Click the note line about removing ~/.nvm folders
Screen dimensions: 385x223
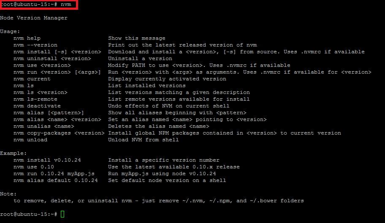[x=159, y=201]
